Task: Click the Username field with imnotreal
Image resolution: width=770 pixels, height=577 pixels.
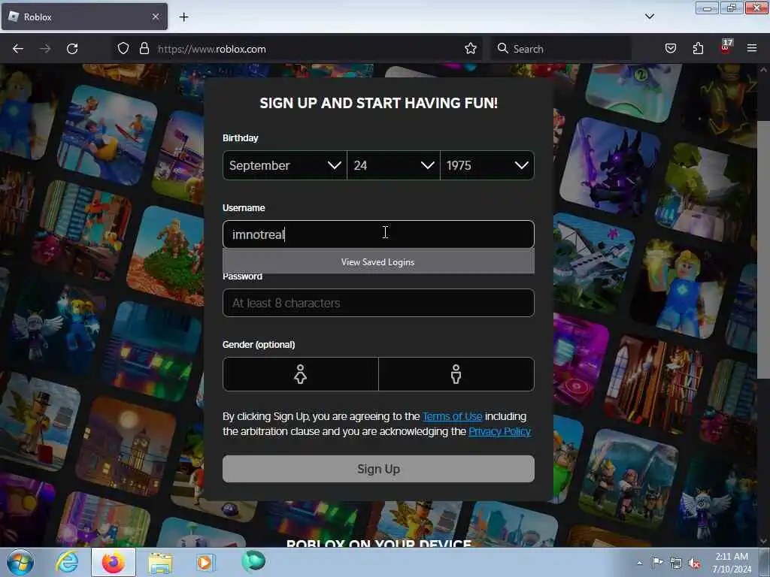Action: point(378,234)
